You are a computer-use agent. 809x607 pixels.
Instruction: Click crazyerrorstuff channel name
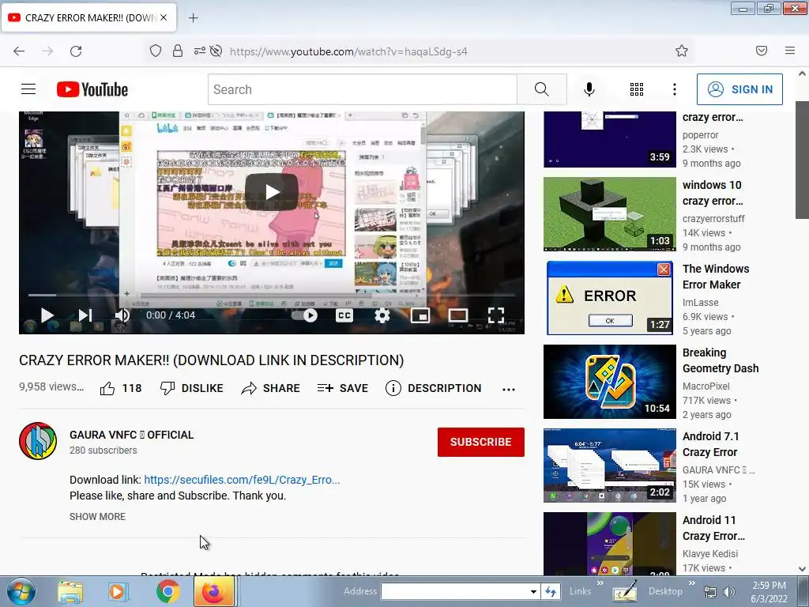[x=713, y=218]
